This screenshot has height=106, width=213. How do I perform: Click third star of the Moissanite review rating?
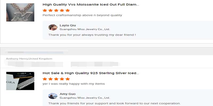[x=56, y=10]
